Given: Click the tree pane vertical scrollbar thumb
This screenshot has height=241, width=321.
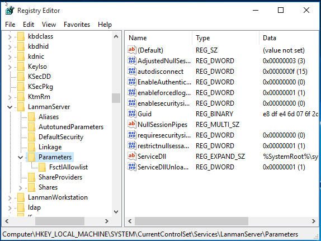Looking at the screenshot, I should click(x=116, y=98).
